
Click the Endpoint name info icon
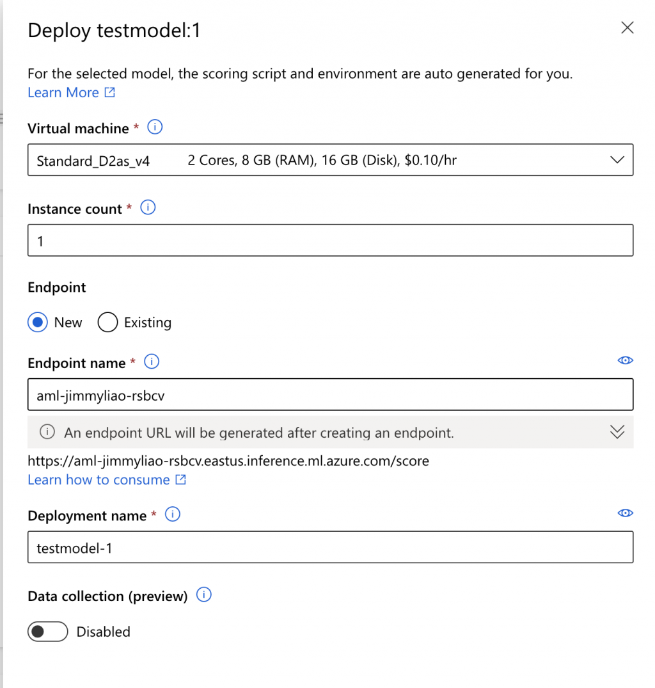[x=152, y=362]
